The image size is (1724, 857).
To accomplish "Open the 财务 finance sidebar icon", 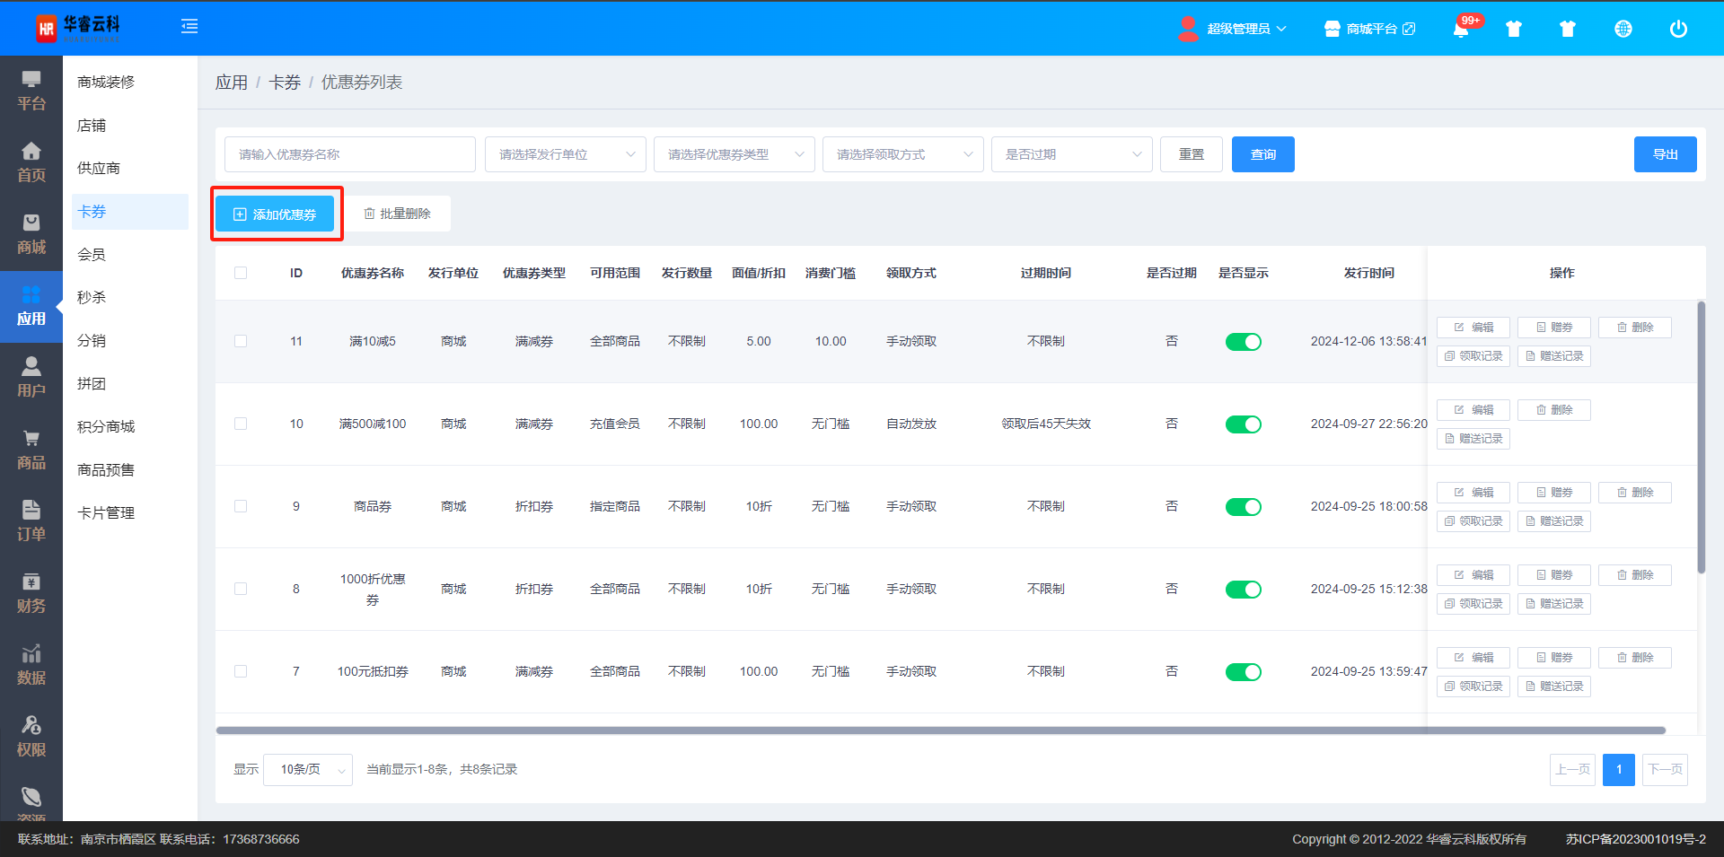I will 31,593.
